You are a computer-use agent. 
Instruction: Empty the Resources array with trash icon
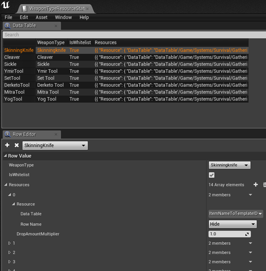(264, 185)
